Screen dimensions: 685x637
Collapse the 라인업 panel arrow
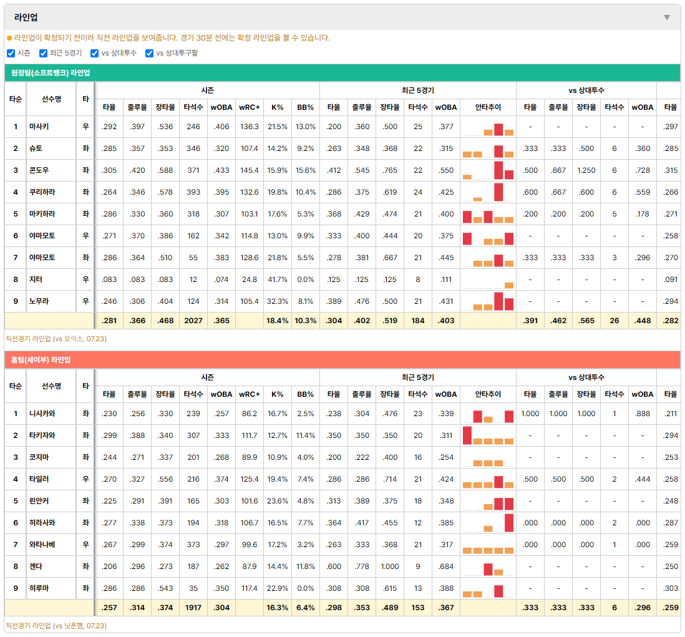click(667, 17)
